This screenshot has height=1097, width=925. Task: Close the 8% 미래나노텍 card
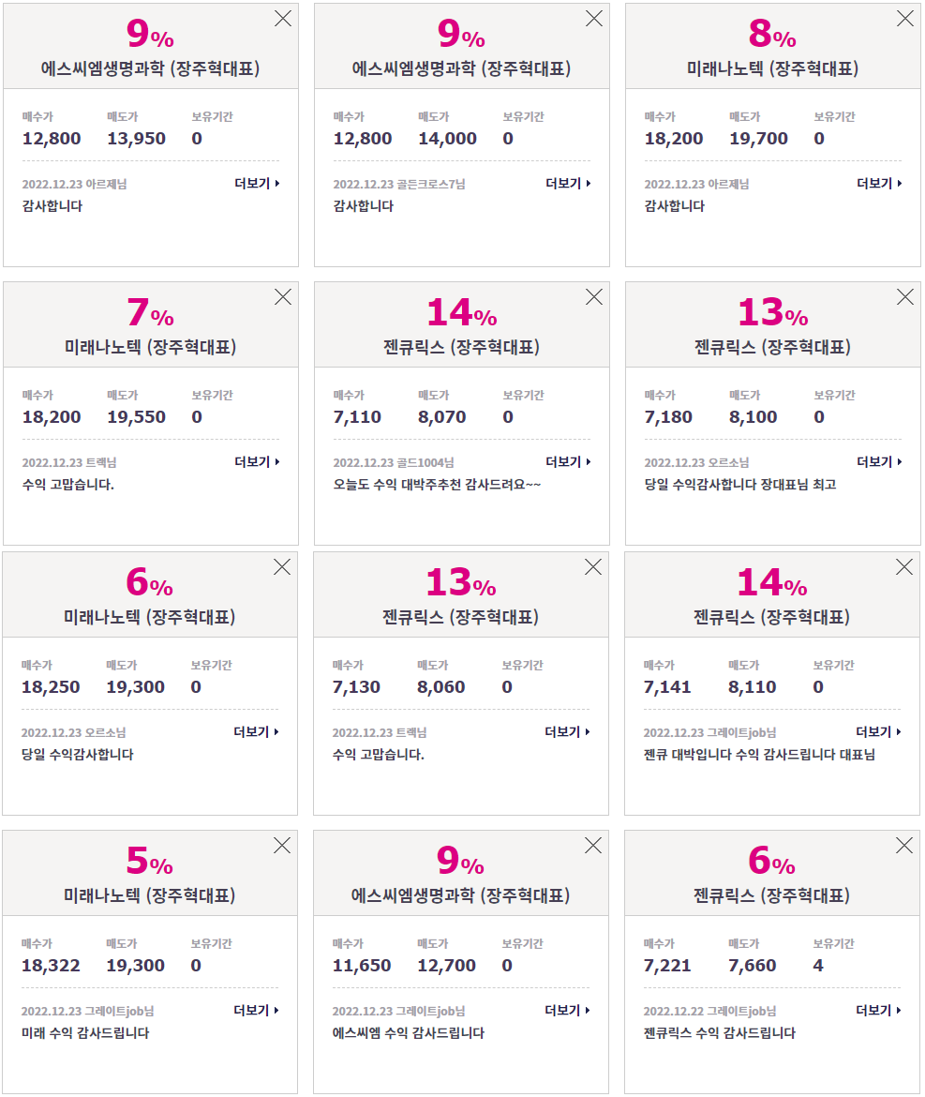[905, 18]
